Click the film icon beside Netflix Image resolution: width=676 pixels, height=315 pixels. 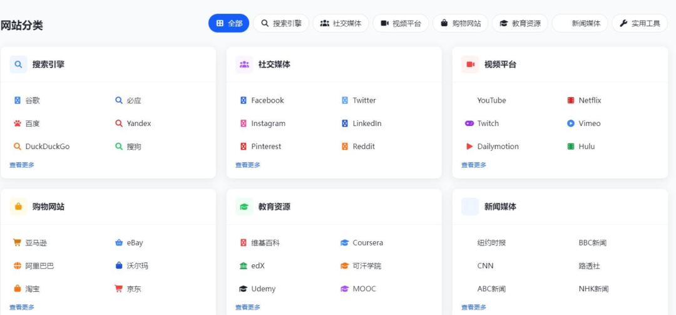click(571, 101)
